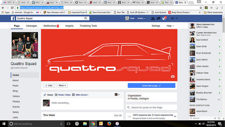Expand the More dropdown below cover photo

pyautogui.click(x=61, y=85)
